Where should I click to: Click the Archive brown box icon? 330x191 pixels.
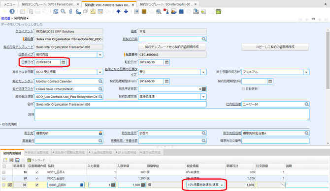pyautogui.click(x=144, y=12)
